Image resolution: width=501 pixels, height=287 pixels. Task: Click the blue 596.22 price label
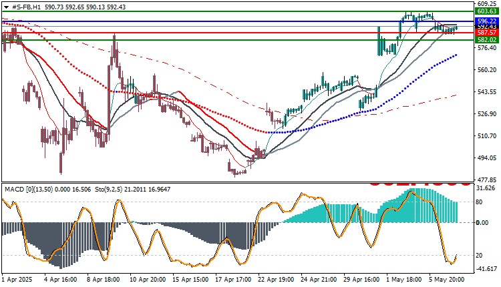click(486, 21)
